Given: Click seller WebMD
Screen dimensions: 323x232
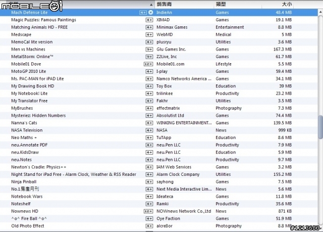Looking at the screenshot, I should click(165, 35).
